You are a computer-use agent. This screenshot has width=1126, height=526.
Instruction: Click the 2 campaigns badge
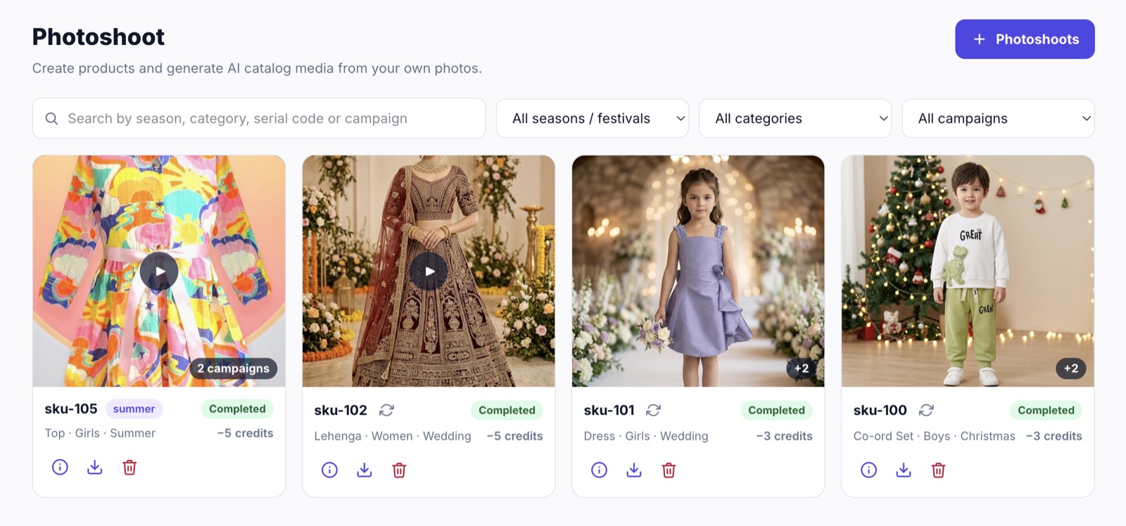(233, 368)
